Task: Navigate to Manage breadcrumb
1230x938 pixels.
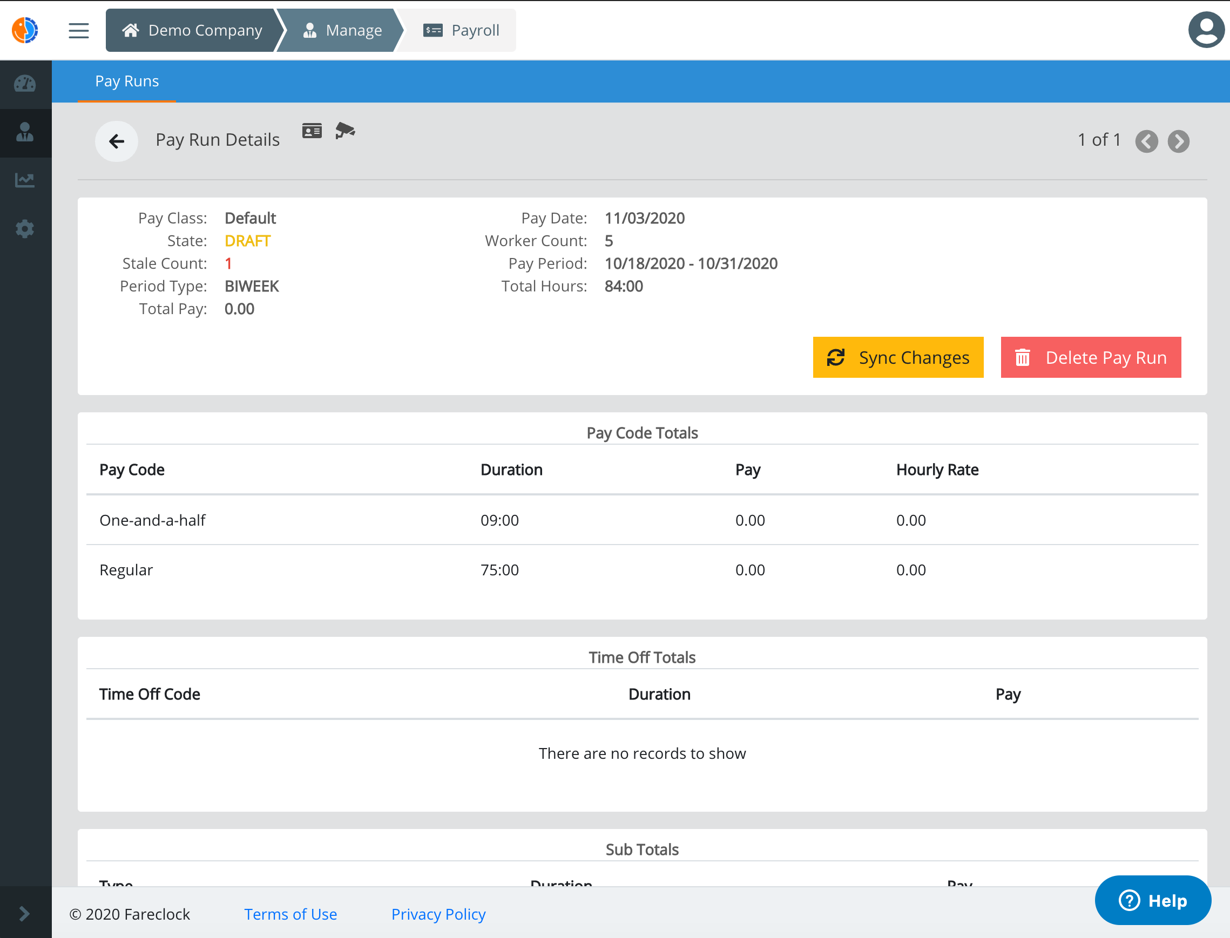Action: [x=341, y=30]
